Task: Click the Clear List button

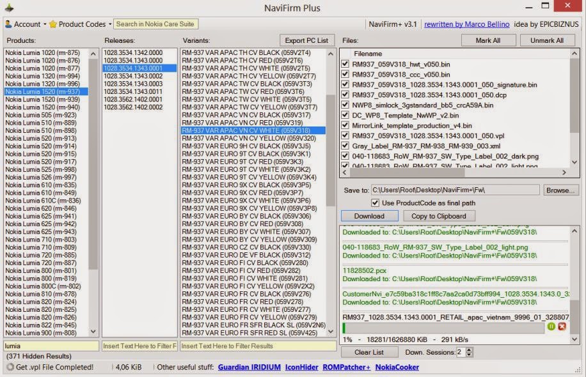Action: [369, 352]
